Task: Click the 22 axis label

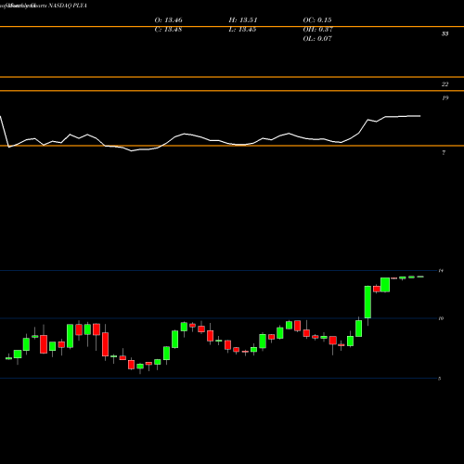Action: tap(445, 84)
